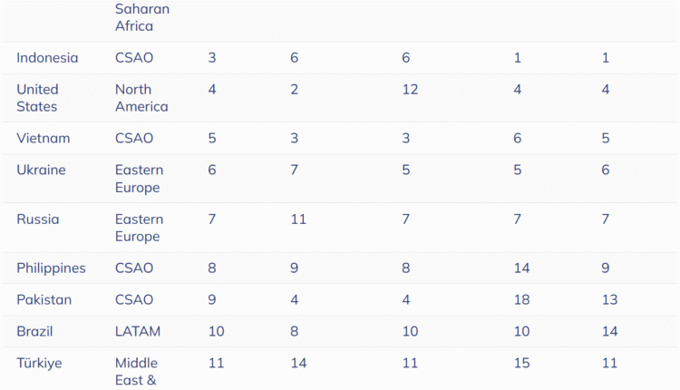This screenshot has height=390, width=680.
Task: Select the Ukraine country cell
Action: [x=41, y=171]
